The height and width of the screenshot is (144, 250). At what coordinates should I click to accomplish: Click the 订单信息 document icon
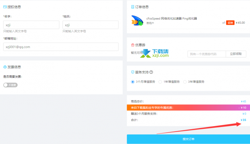coord(132,7)
